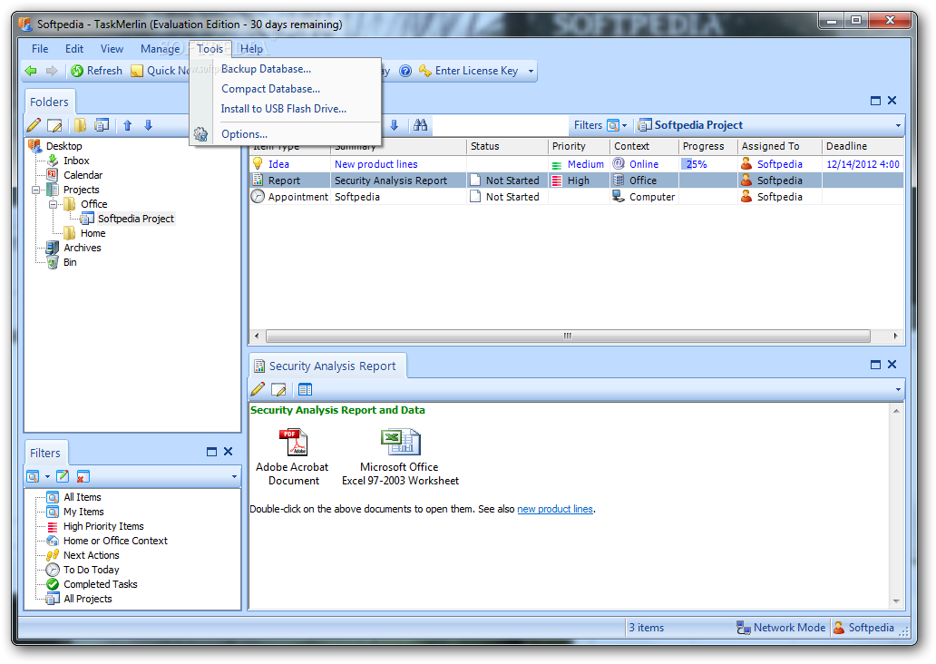Click the new project icon in Folders toolbar
Screen dimensions: 936x664
[102, 125]
